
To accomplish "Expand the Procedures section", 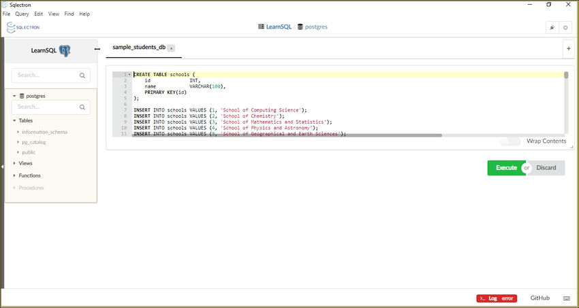I will click(x=14, y=188).
